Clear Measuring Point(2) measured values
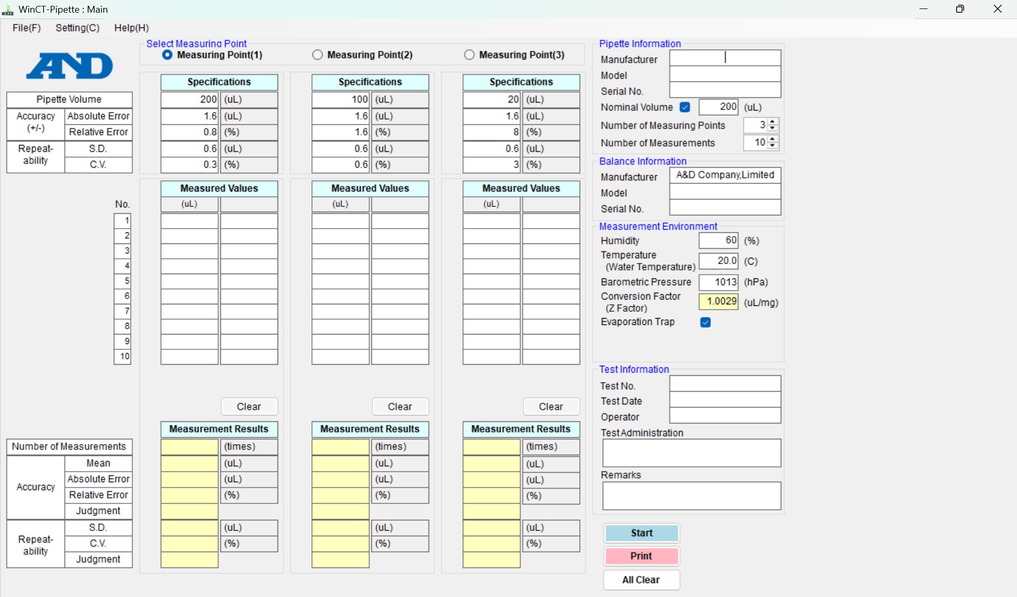The image size is (1017, 597). tap(400, 406)
